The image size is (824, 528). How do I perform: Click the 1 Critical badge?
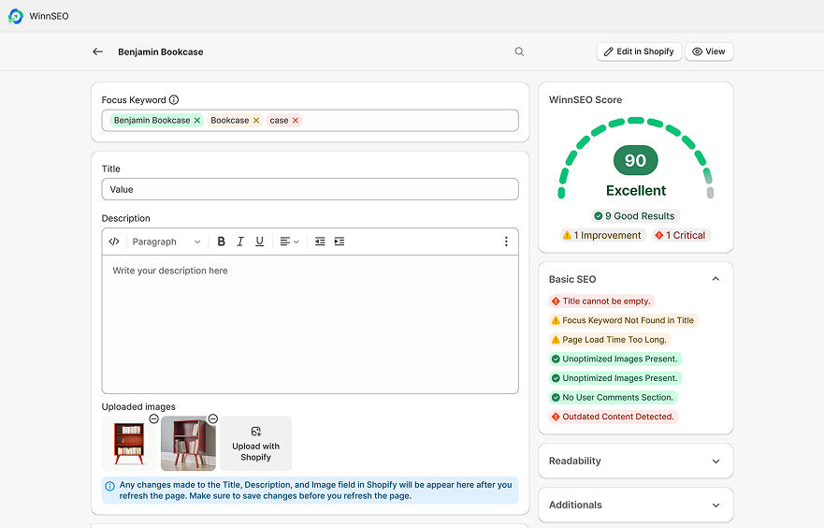coord(681,235)
